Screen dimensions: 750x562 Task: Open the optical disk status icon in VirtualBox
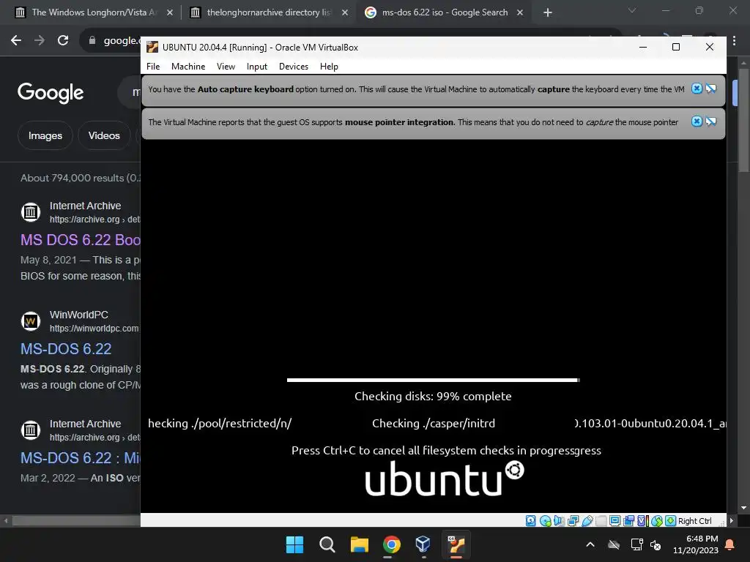click(x=545, y=521)
